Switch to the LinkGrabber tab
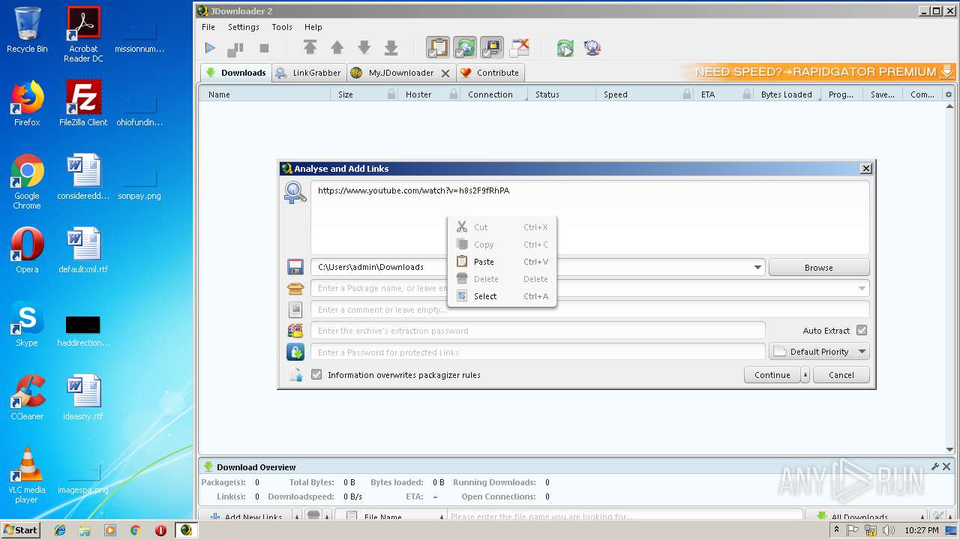 [308, 73]
